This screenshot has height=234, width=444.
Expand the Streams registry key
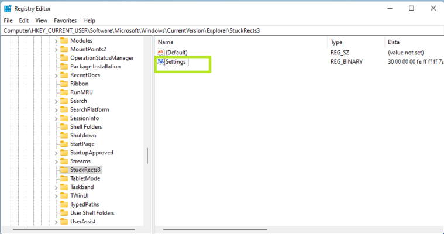point(57,161)
